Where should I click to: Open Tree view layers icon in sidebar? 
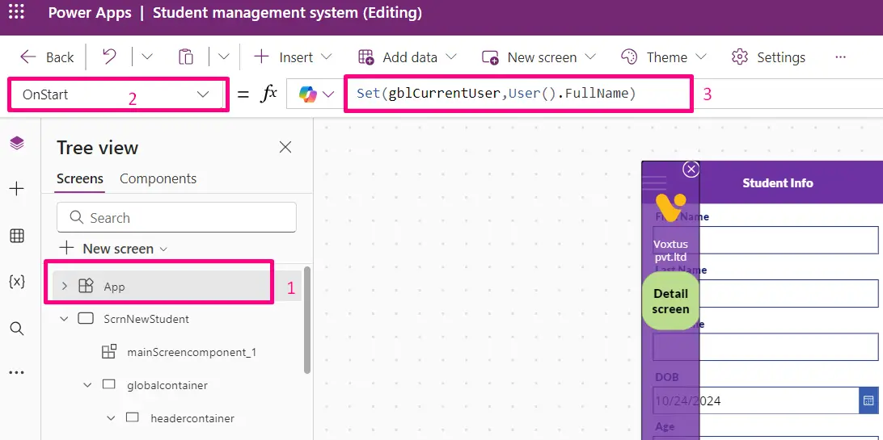click(17, 143)
